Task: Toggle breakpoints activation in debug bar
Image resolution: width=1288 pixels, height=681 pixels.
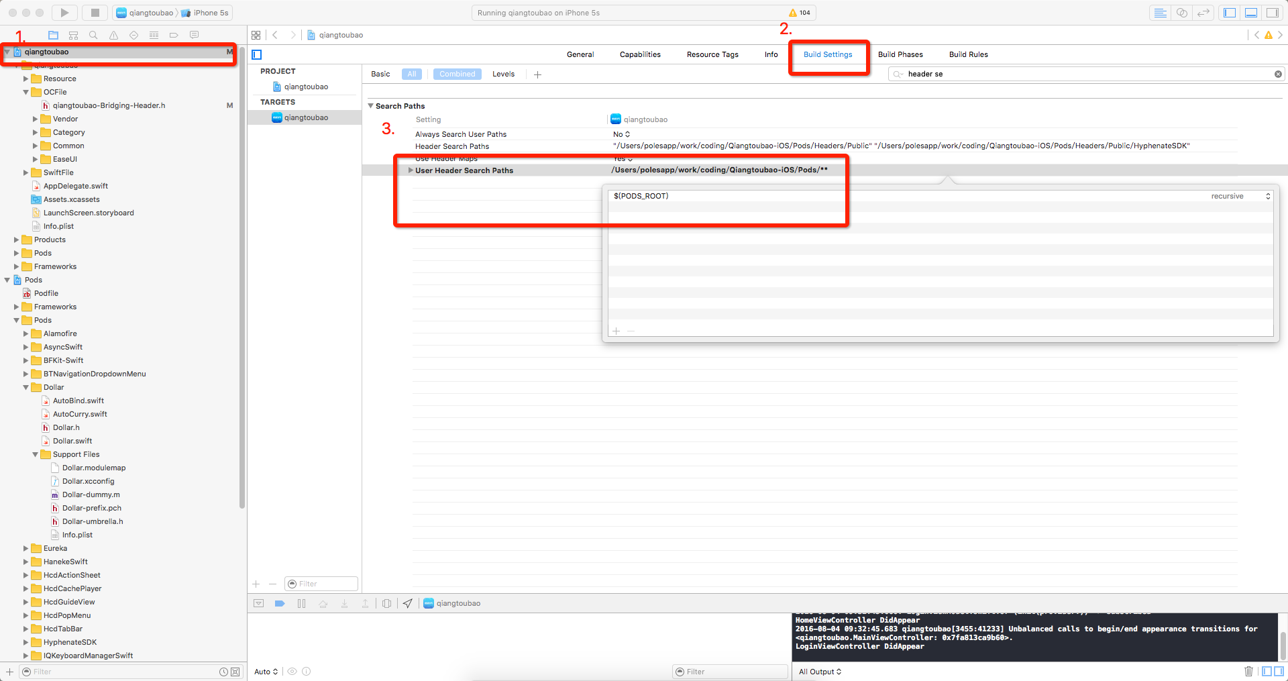Action: click(280, 603)
